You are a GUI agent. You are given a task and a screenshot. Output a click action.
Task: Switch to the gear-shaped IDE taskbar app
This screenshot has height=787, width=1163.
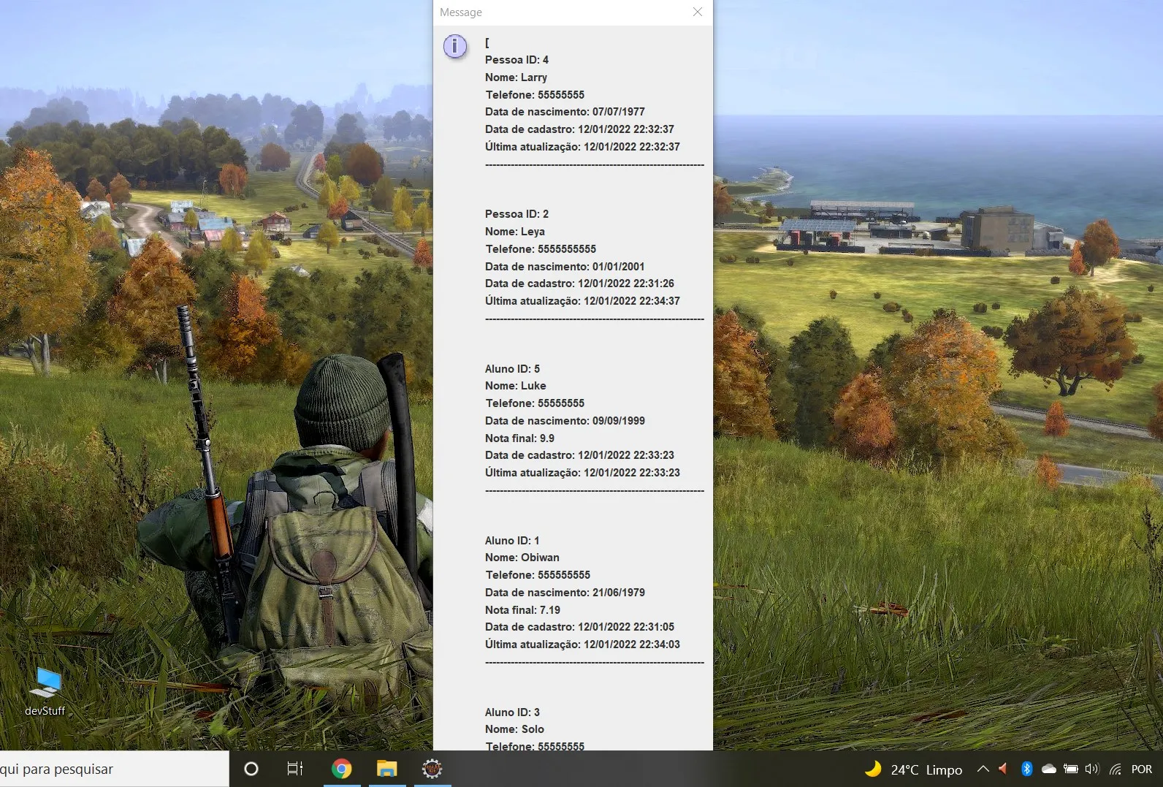point(432,769)
